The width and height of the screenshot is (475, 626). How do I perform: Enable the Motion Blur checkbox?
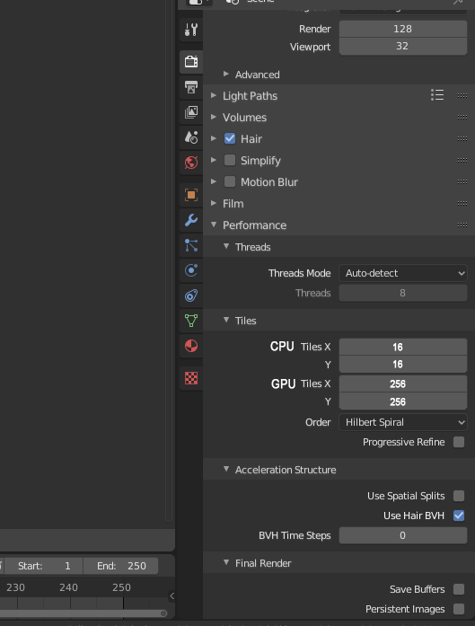(230, 181)
